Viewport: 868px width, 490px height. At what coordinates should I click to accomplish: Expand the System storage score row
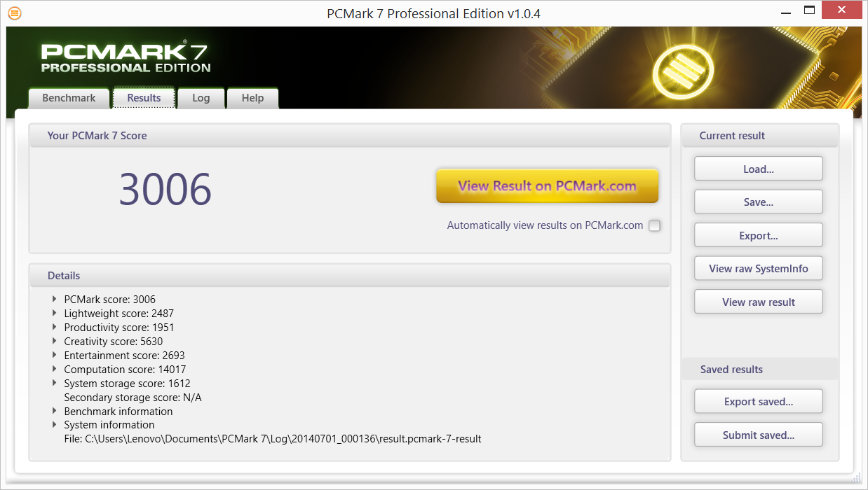point(55,383)
